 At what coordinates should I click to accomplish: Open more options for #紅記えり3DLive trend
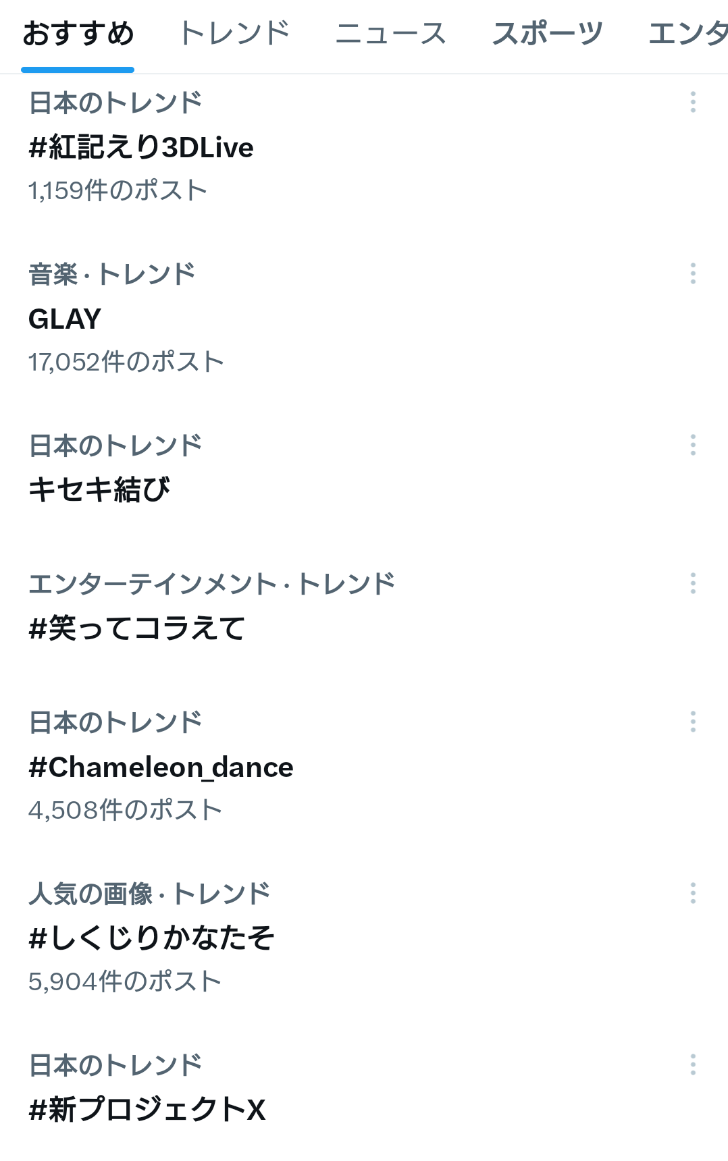[693, 102]
